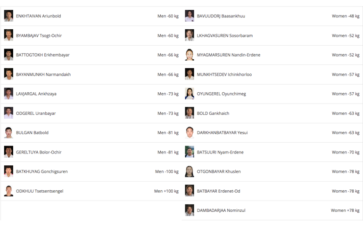The height and width of the screenshot is (226, 363).
Task: Click OTGONBAYAR Khuslen's name link
Action: tap(219, 171)
